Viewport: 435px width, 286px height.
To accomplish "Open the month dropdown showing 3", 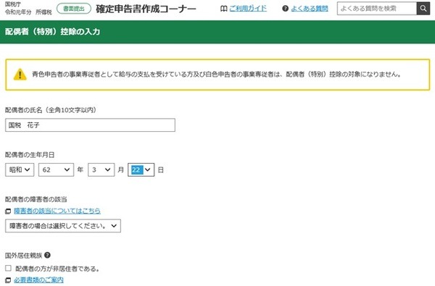I will [101, 169].
